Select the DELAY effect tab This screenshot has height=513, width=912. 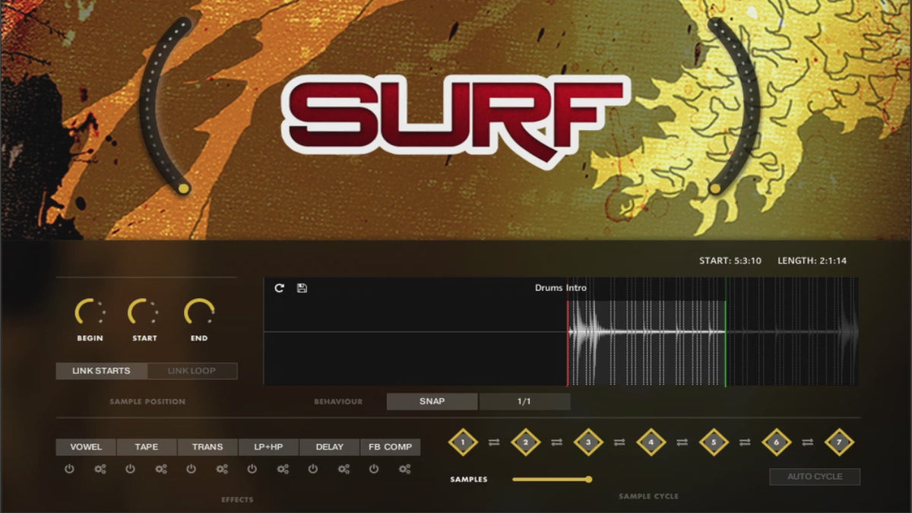coord(329,447)
